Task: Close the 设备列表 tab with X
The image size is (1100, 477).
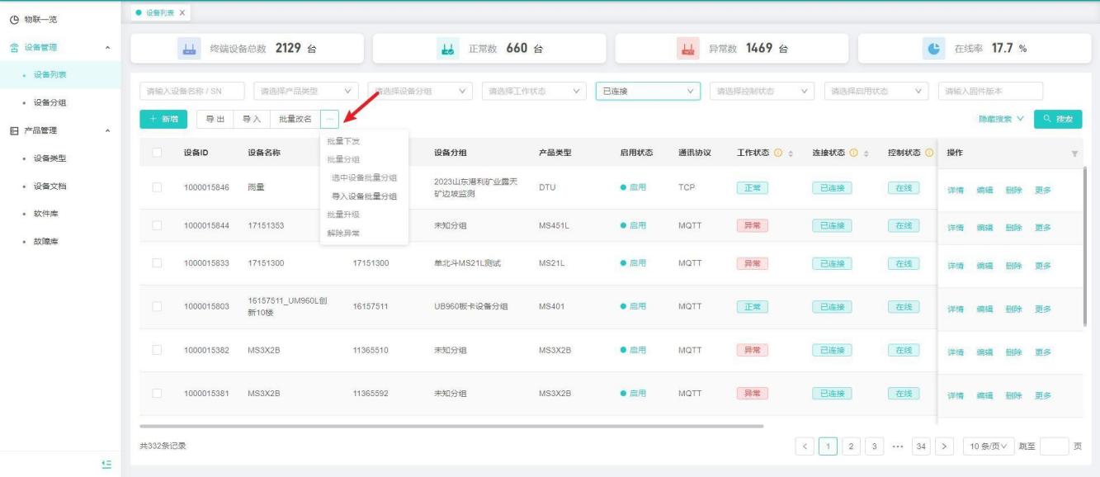Action: [182, 12]
